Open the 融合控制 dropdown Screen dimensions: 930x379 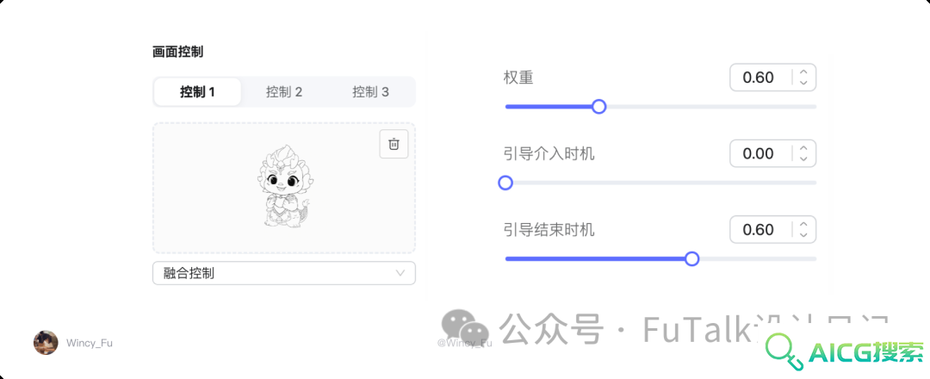284,273
